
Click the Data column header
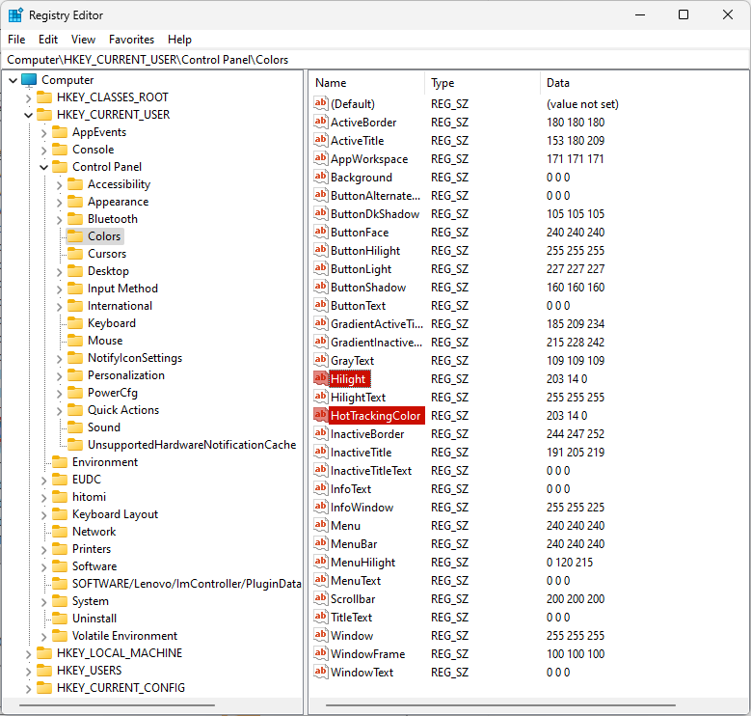[644, 83]
